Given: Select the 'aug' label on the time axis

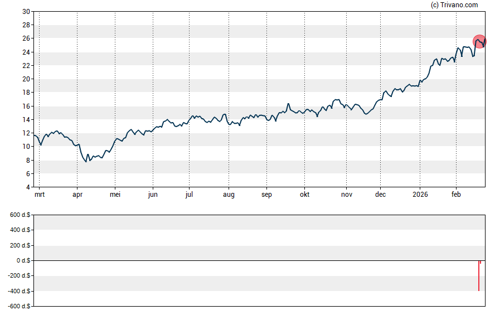Looking at the screenshot, I should click(229, 195).
